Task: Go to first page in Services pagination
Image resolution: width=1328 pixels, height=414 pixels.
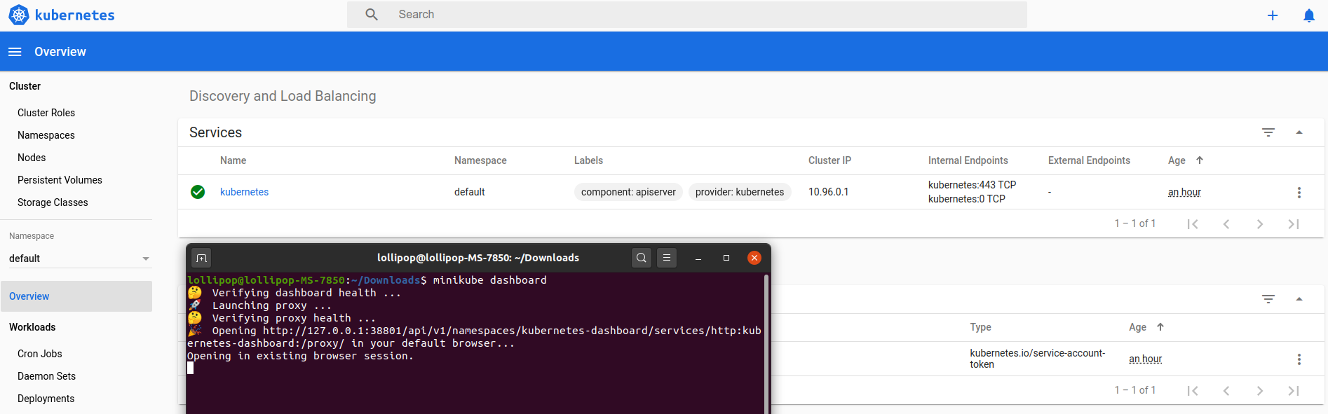Action: (x=1193, y=223)
